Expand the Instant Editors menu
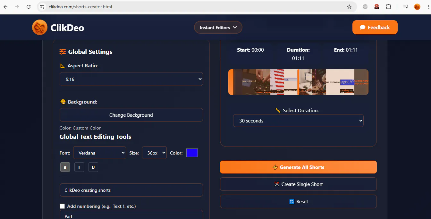431x219 pixels. 218,28
